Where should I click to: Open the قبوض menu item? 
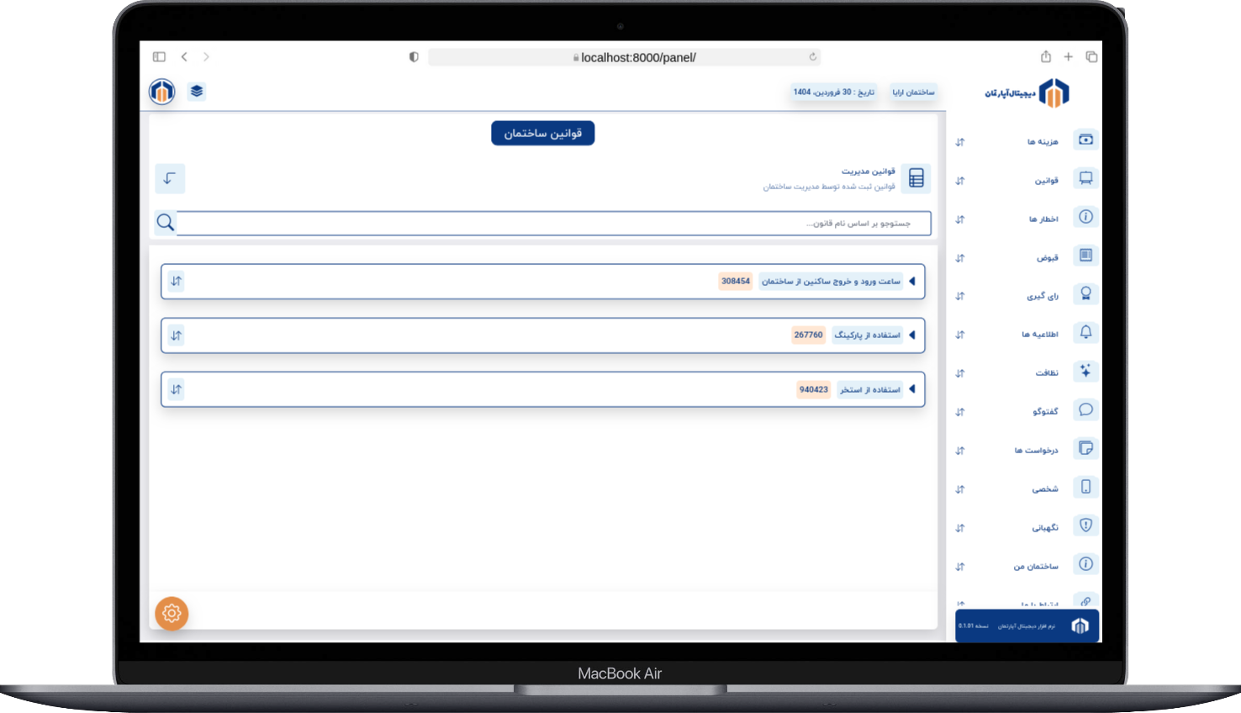click(1047, 257)
